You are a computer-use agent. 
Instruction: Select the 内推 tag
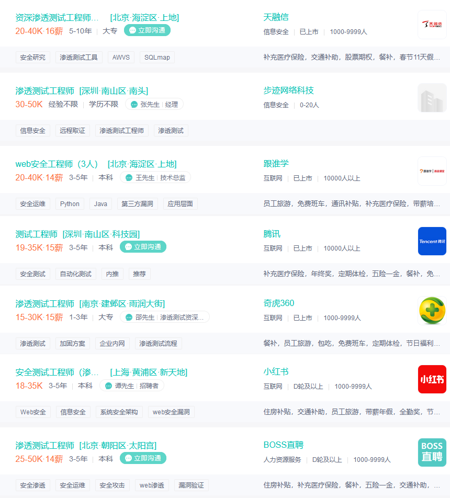[x=112, y=274]
